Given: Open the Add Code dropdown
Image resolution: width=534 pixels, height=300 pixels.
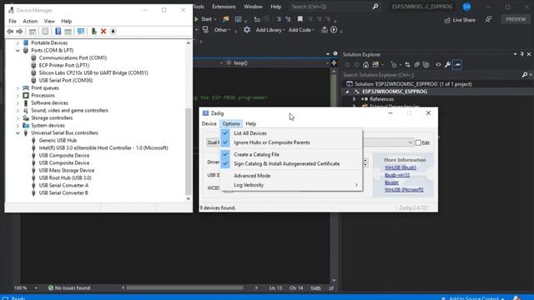Looking at the screenshot, I should click(301, 30).
